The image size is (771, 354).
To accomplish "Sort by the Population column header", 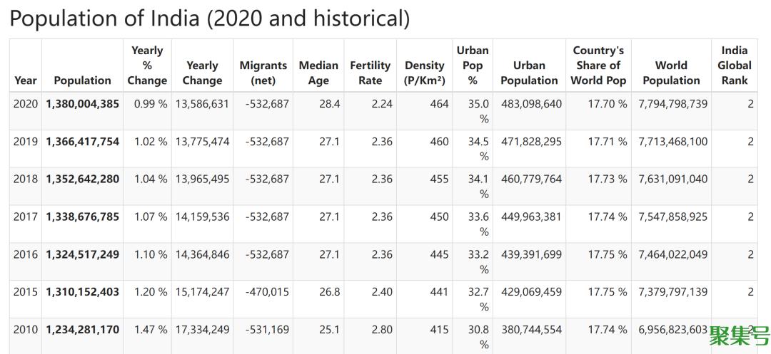I will coord(82,80).
